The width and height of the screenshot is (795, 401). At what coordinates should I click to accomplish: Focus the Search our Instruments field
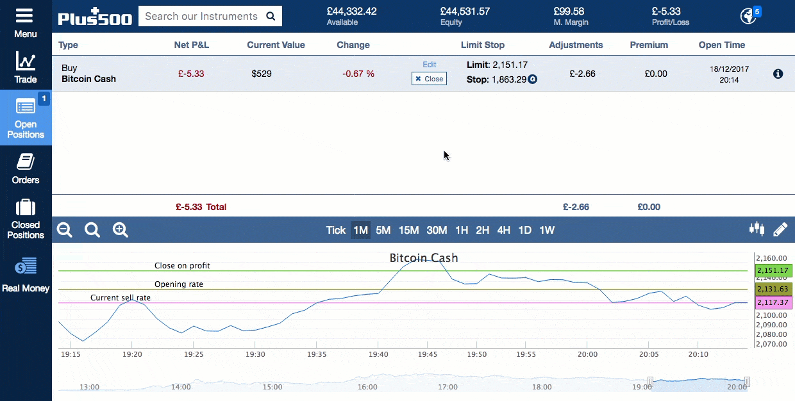click(x=203, y=16)
